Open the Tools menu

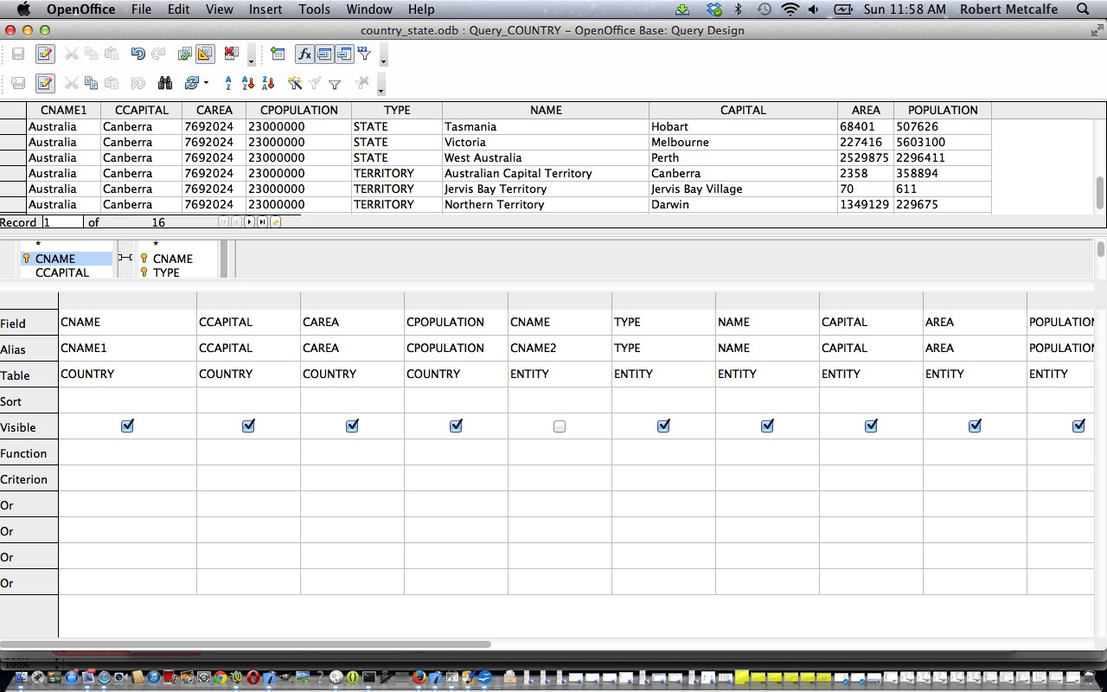pos(315,10)
